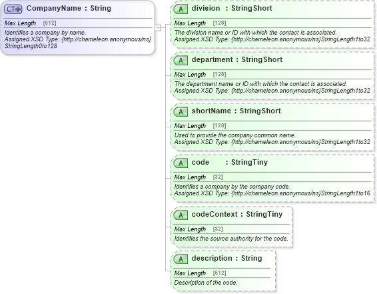Click 'Identifies the source authority for the code.'
Viewport: 377px width, 294px height.
pyautogui.click(x=231, y=239)
